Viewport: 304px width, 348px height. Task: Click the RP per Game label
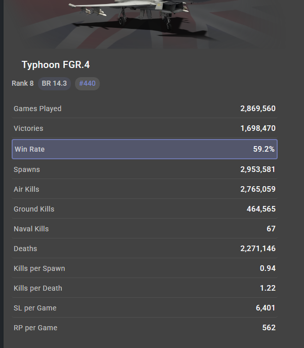[35, 328]
